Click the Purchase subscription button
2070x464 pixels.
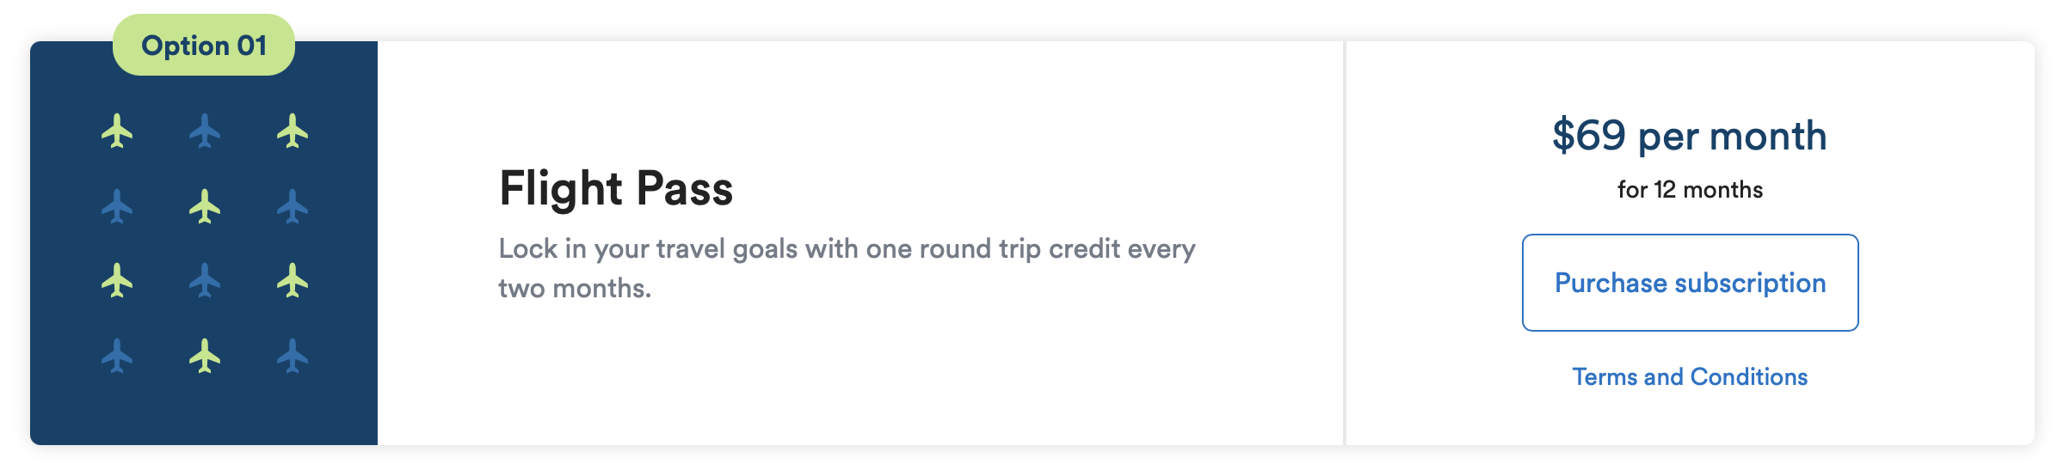1690,283
